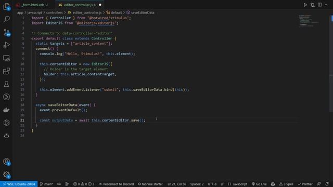Click the 'controllers' breadcrumb segment

click(x=54, y=12)
